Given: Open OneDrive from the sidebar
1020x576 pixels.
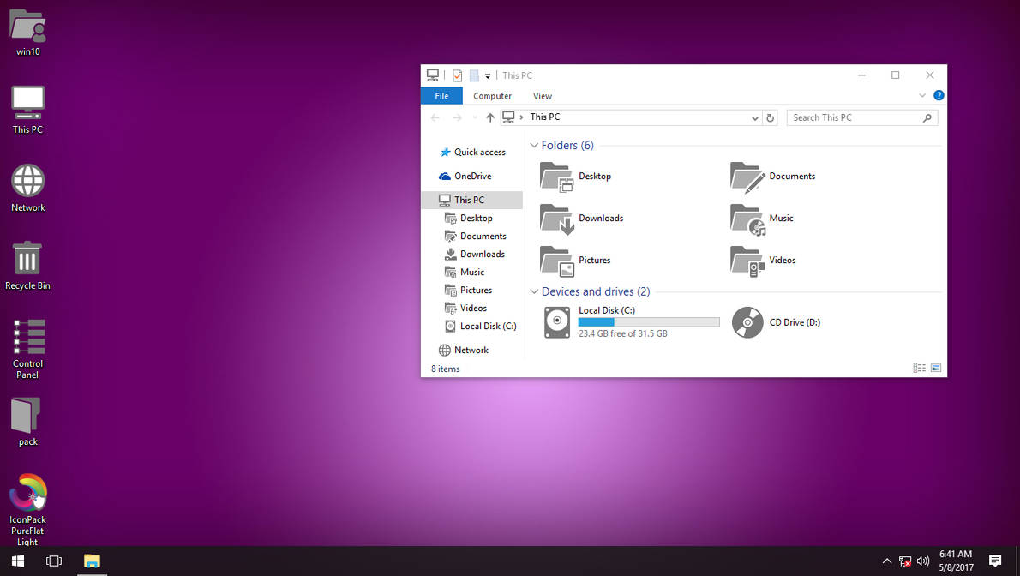Looking at the screenshot, I should 472,176.
